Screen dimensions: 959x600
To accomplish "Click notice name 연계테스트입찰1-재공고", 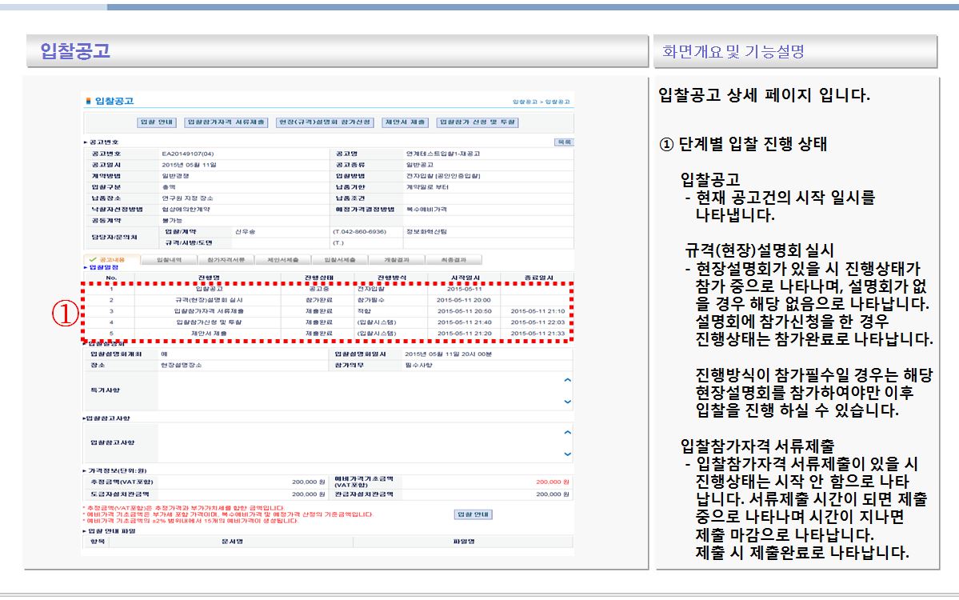I will coord(443,154).
